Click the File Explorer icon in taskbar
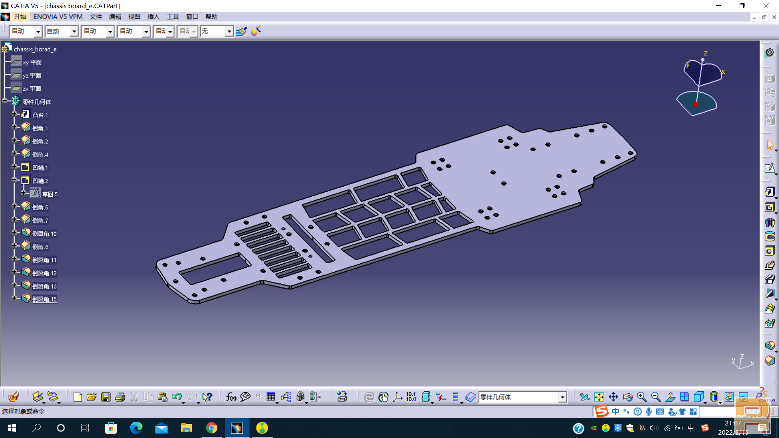 click(186, 428)
